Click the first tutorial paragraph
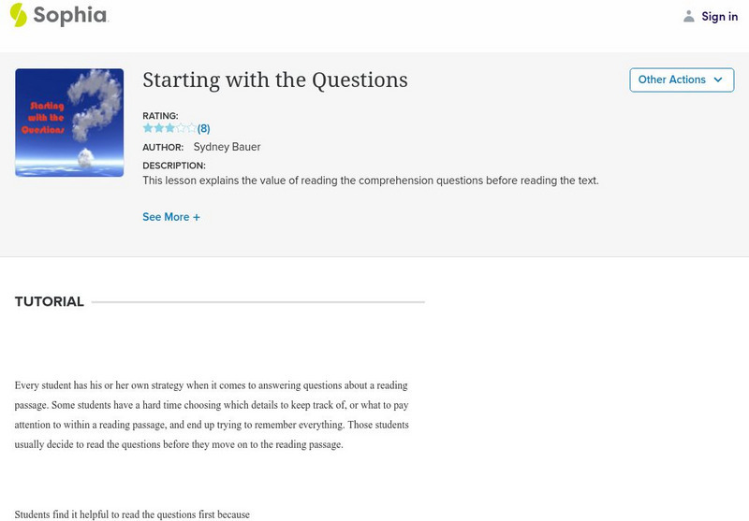The width and height of the screenshot is (749, 521). click(212, 414)
